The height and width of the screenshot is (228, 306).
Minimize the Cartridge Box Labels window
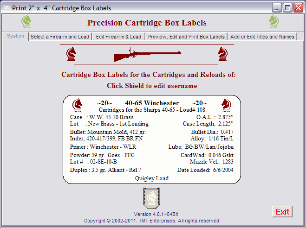pyautogui.click(x=277, y=8)
